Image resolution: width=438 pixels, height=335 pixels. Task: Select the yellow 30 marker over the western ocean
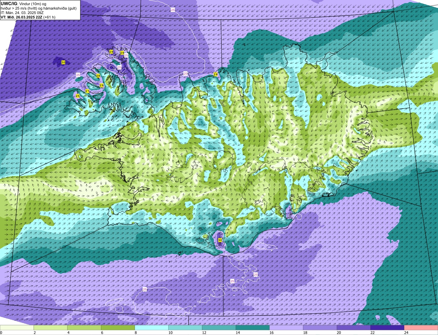pyautogui.click(x=63, y=62)
